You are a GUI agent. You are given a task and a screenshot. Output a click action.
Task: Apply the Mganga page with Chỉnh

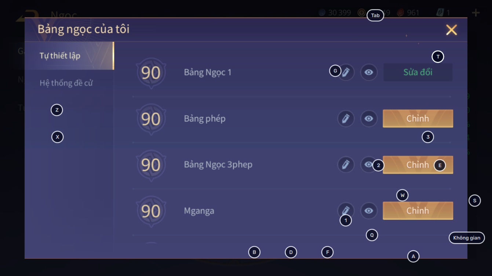tap(418, 211)
